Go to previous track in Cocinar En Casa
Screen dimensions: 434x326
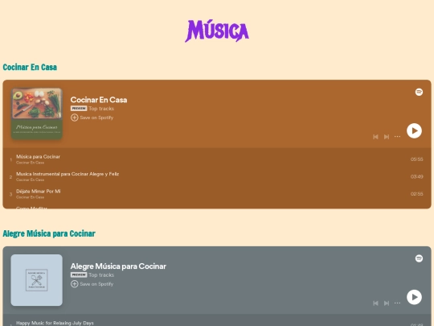pos(375,137)
